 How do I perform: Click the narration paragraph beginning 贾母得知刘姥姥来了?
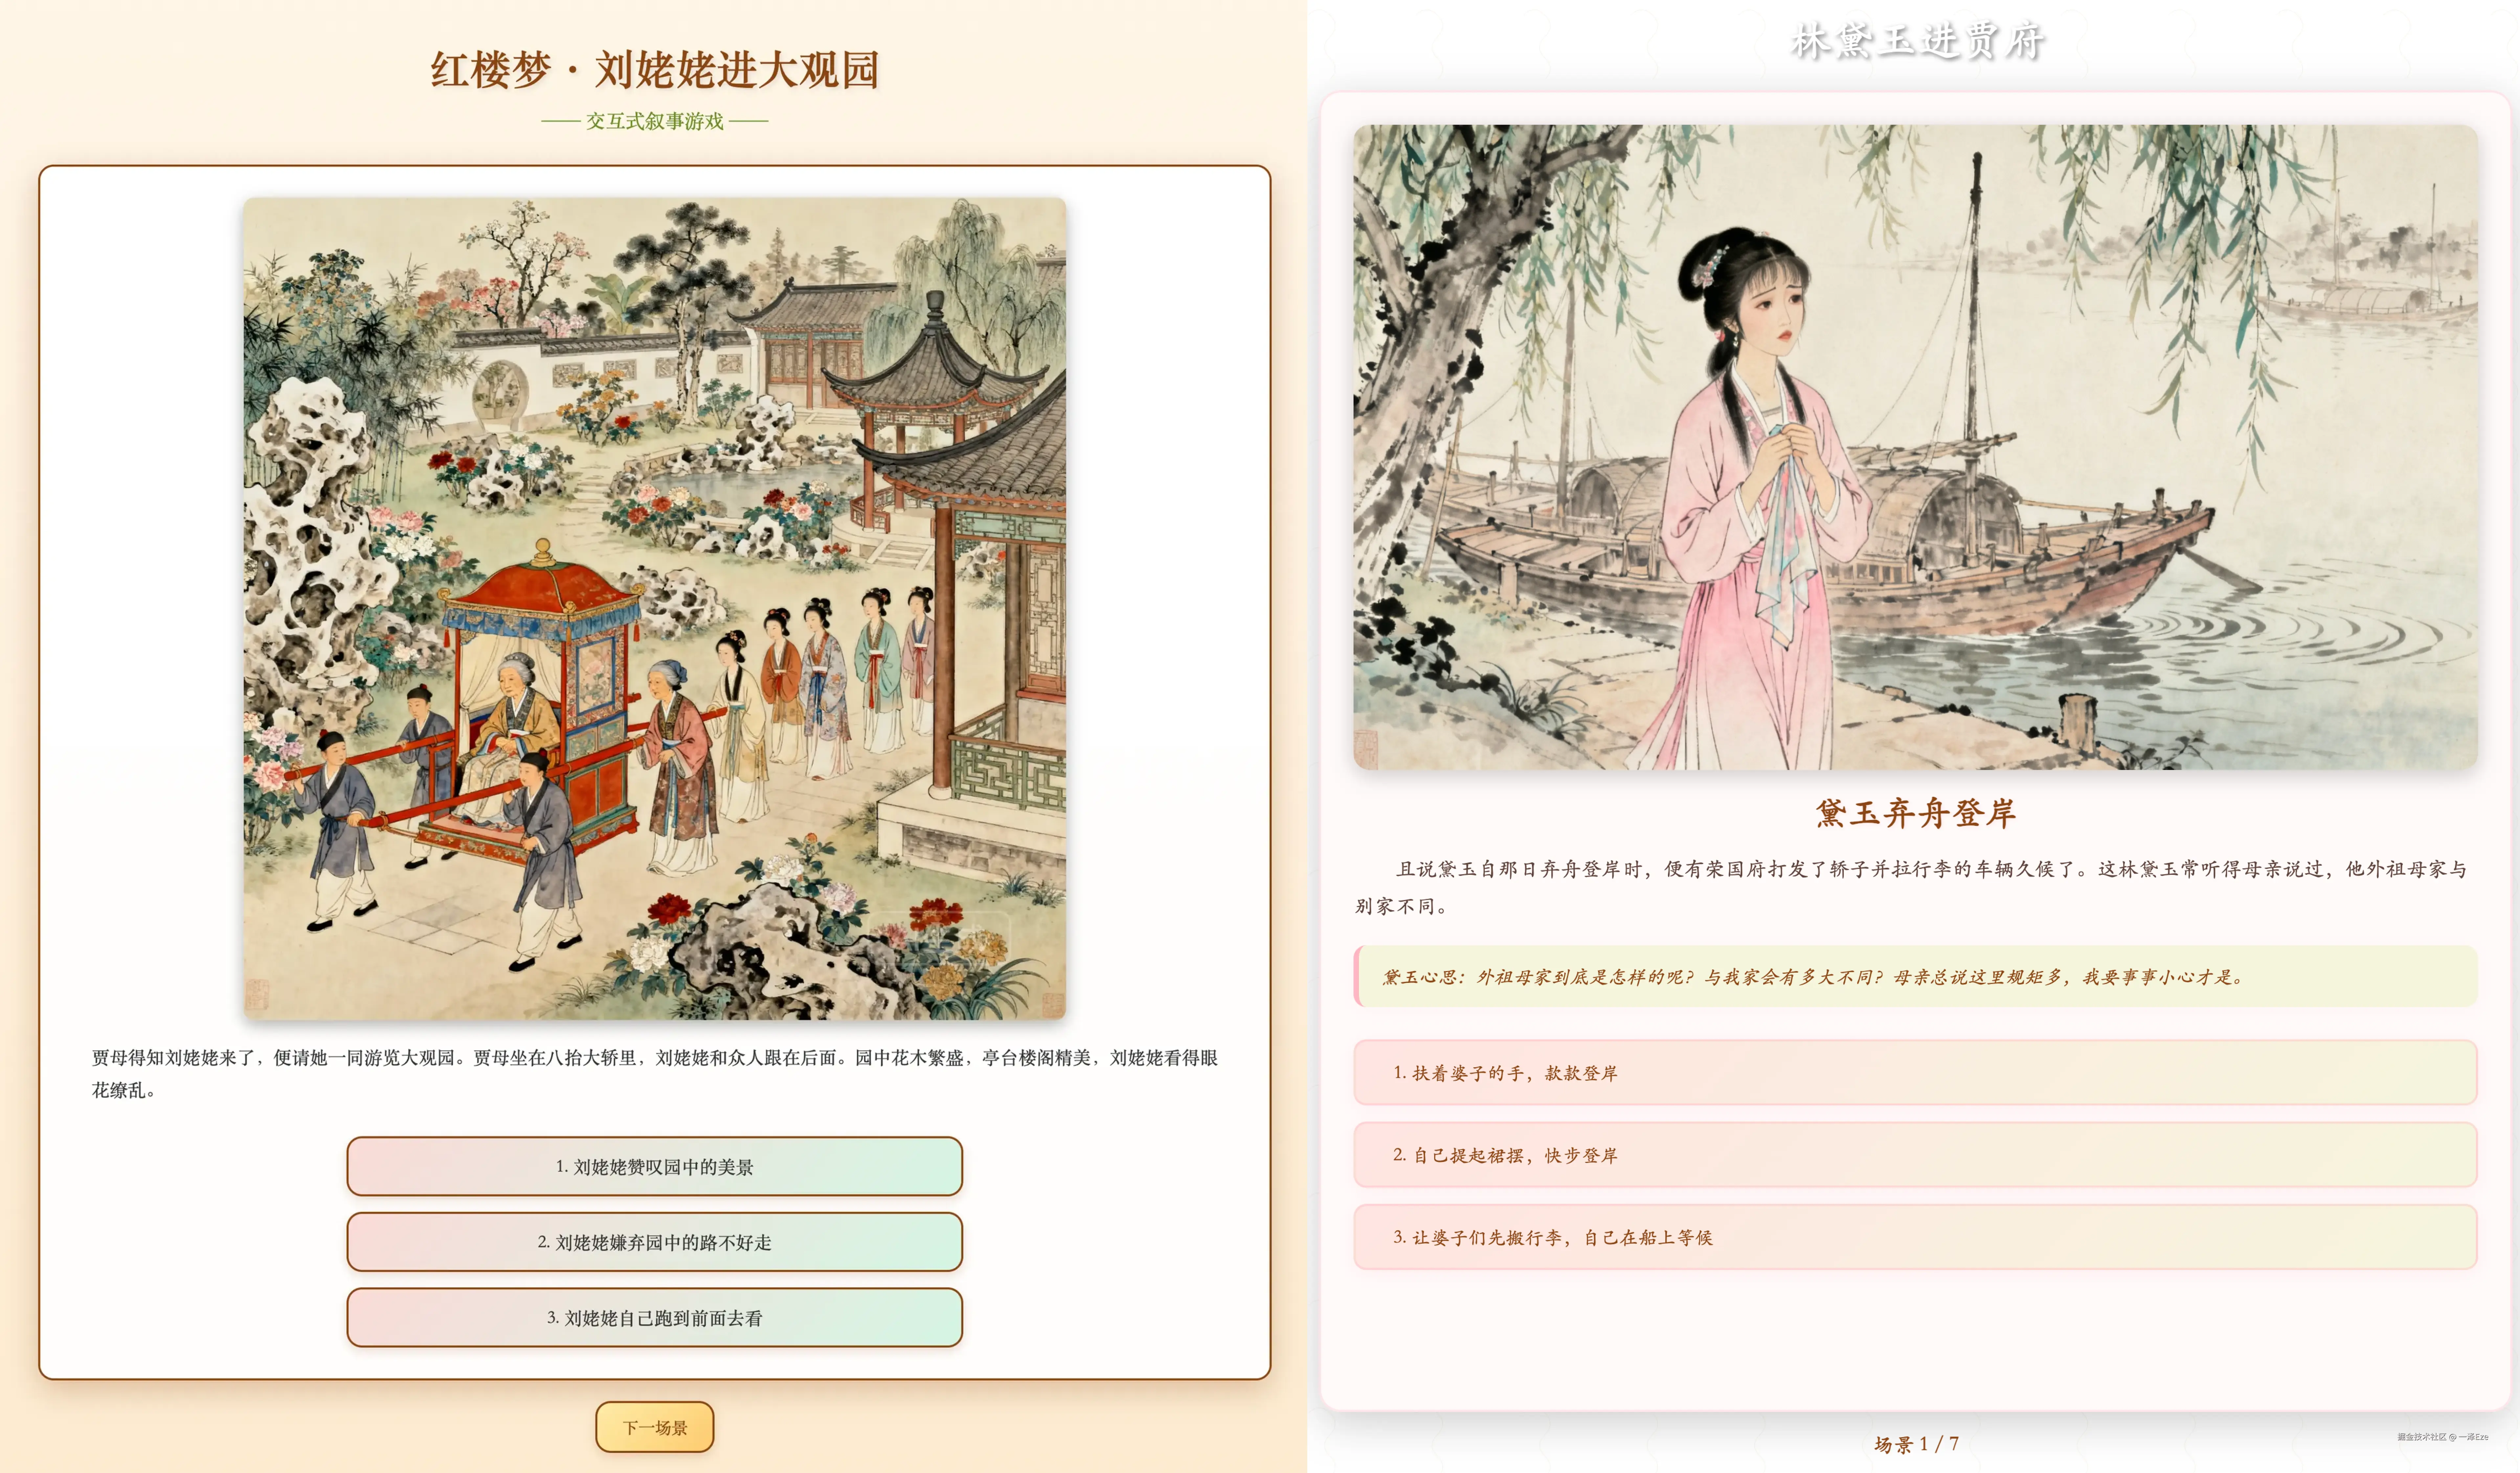point(654,1073)
